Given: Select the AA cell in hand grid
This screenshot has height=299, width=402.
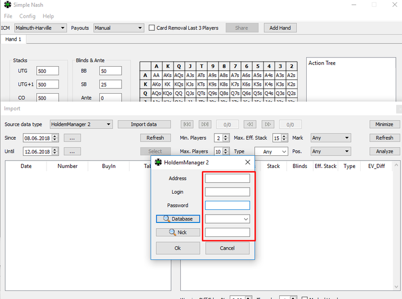Looking at the screenshot, I should pos(156,75).
